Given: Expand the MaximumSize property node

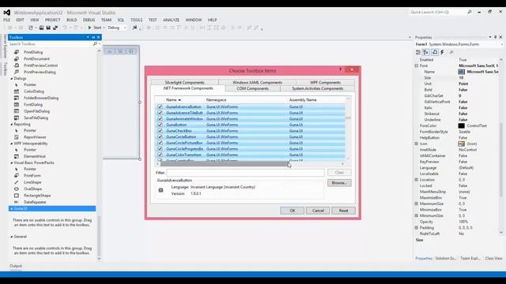Looking at the screenshot, I should (417, 204).
